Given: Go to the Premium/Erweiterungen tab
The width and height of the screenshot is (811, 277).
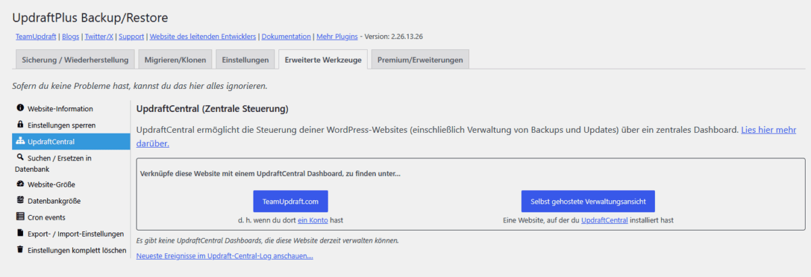Looking at the screenshot, I should [x=420, y=59].
